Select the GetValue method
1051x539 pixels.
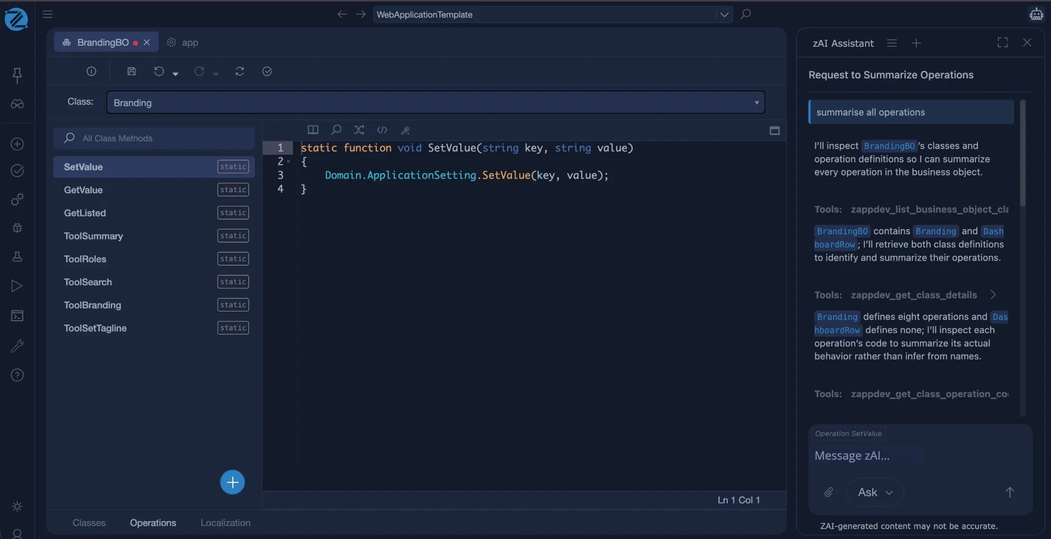pyautogui.click(x=154, y=190)
